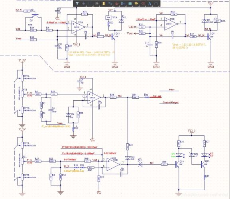This screenshot has height=199, width=230.
Task: Open the selection Filter tool
Action: click(77, 3)
